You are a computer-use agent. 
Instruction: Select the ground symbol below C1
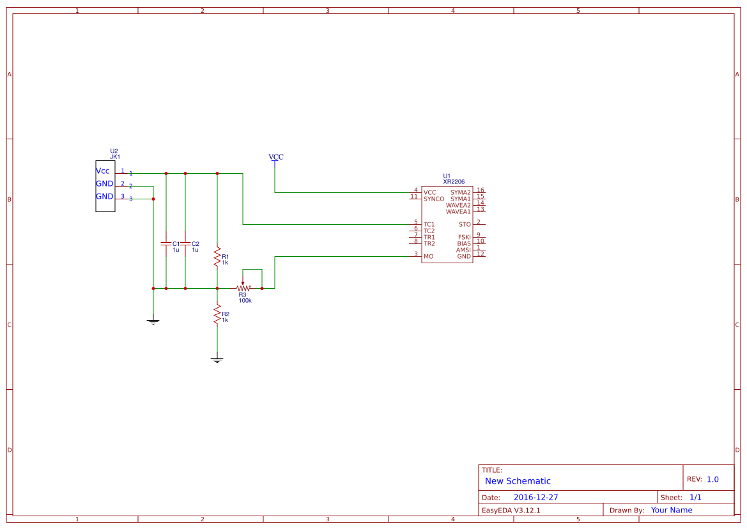click(153, 321)
